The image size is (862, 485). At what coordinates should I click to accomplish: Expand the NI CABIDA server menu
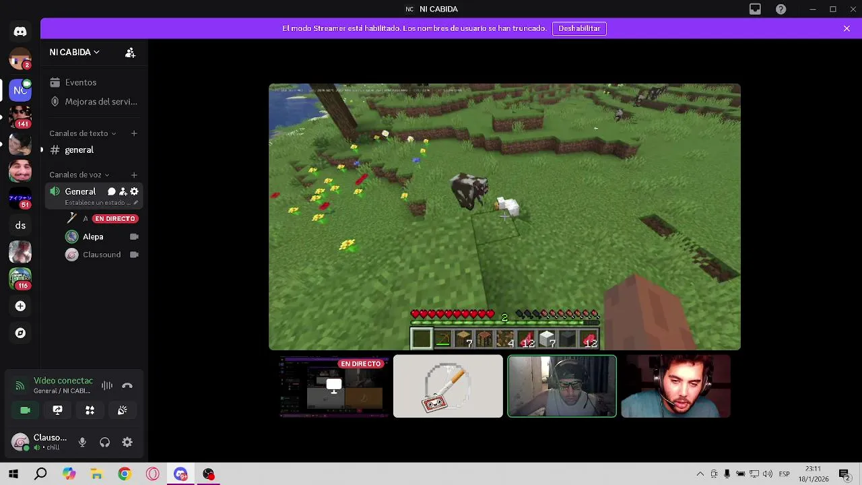tap(74, 52)
